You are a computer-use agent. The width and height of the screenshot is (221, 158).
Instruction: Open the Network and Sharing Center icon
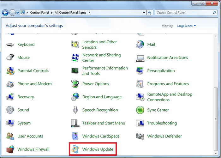click(75, 58)
